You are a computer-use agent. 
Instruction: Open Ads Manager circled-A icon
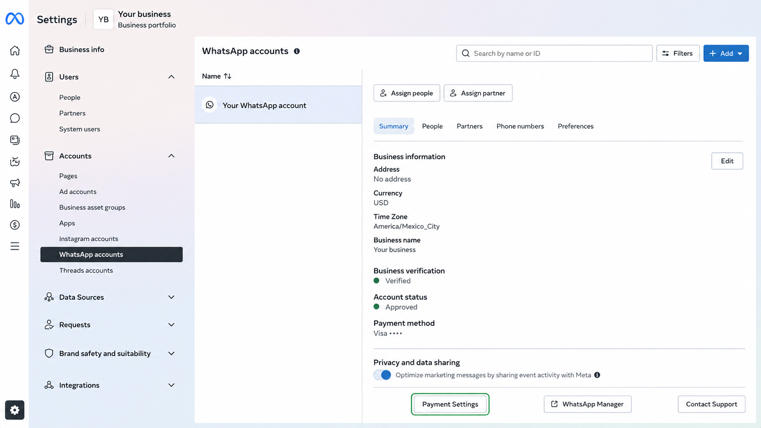(15, 97)
